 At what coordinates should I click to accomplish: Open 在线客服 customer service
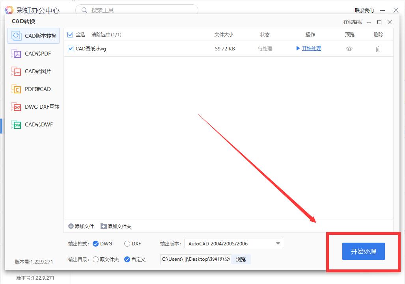click(353, 22)
